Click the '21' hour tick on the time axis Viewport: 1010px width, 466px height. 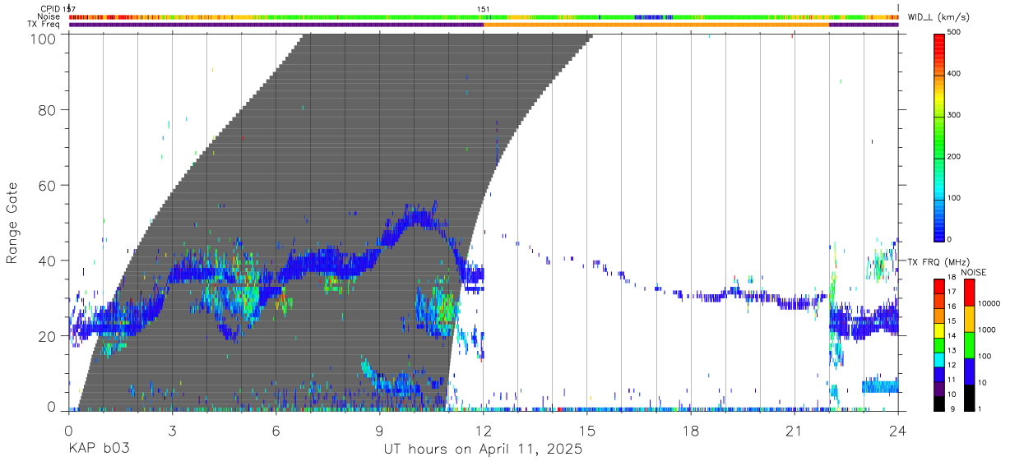click(x=795, y=430)
